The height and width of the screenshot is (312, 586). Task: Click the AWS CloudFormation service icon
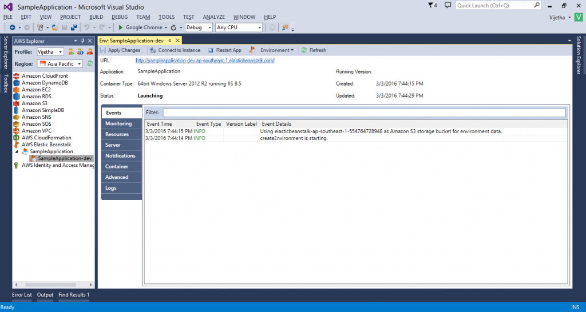(x=17, y=138)
